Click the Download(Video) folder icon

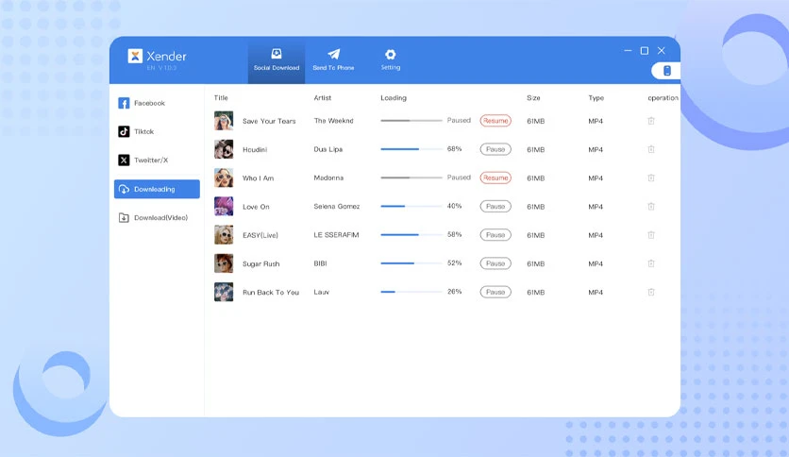tap(124, 217)
